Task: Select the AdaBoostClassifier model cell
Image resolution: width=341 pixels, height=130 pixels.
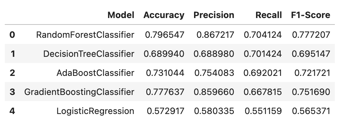Action: [95, 73]
